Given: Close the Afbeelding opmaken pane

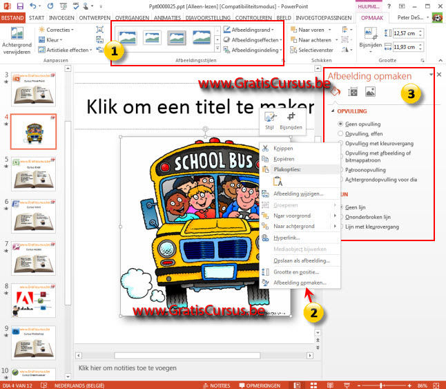Looking at the screenshot, I should pos(439,74).
